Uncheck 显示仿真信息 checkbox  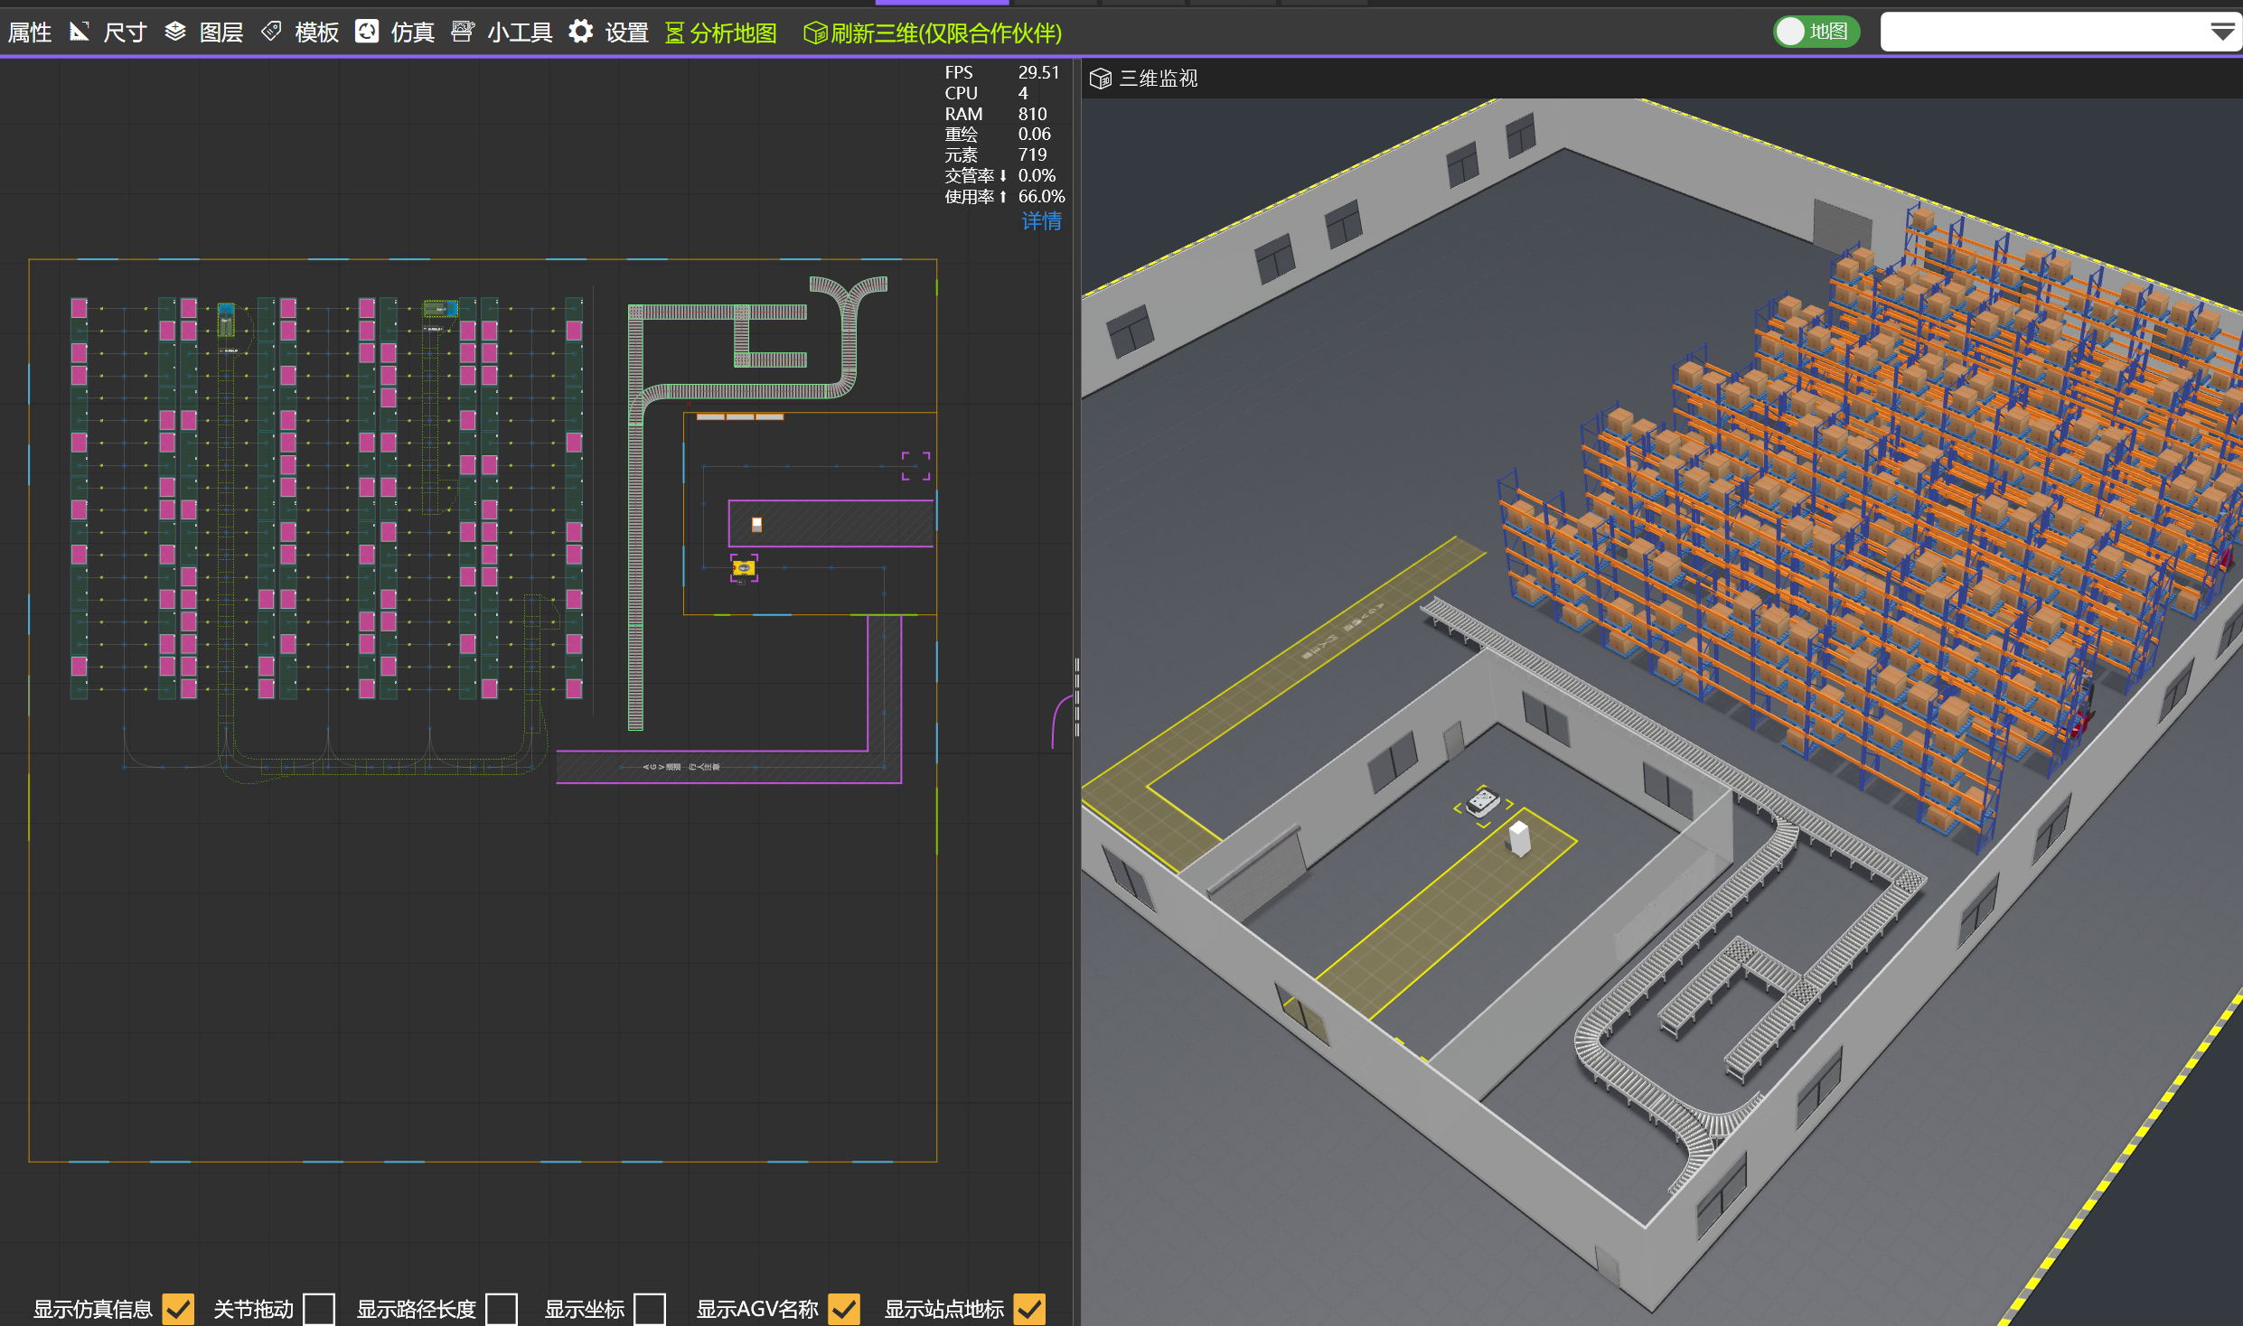tap(178, 1309)
